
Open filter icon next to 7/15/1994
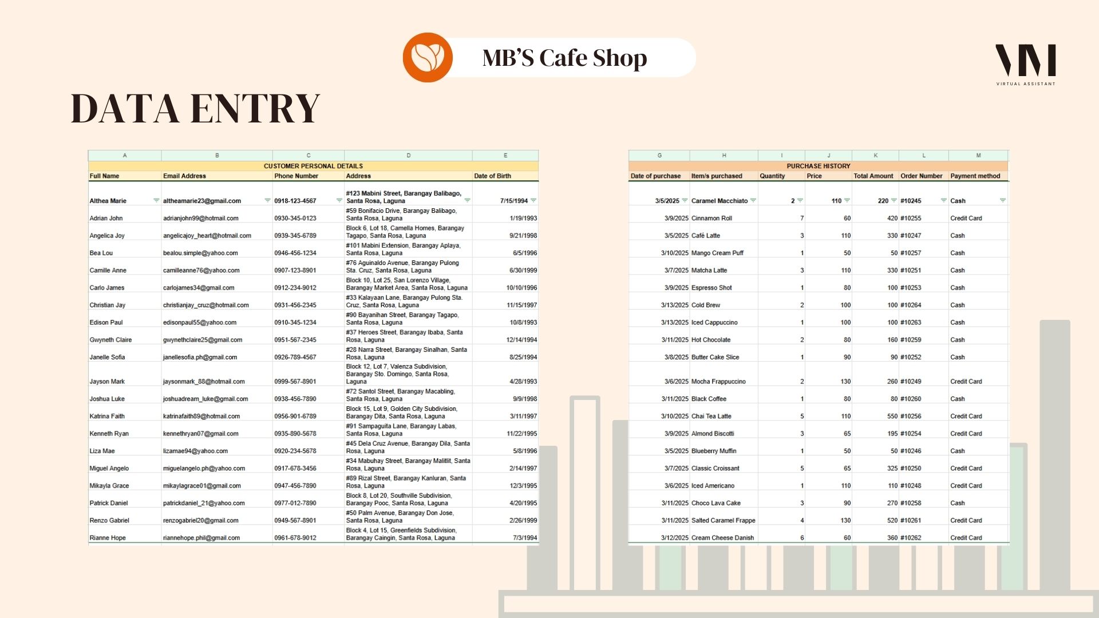pos(533,201)
